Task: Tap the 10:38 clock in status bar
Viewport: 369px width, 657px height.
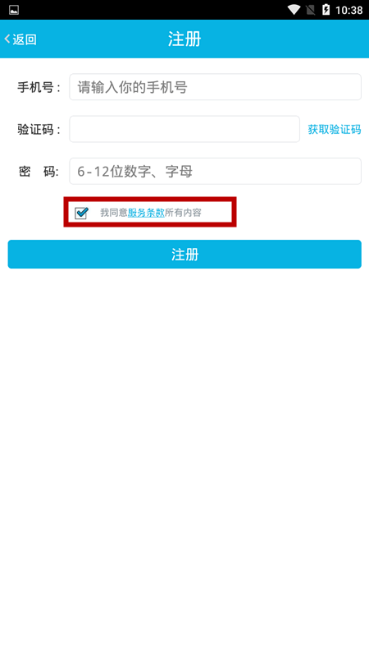Action: coord(349,10)
